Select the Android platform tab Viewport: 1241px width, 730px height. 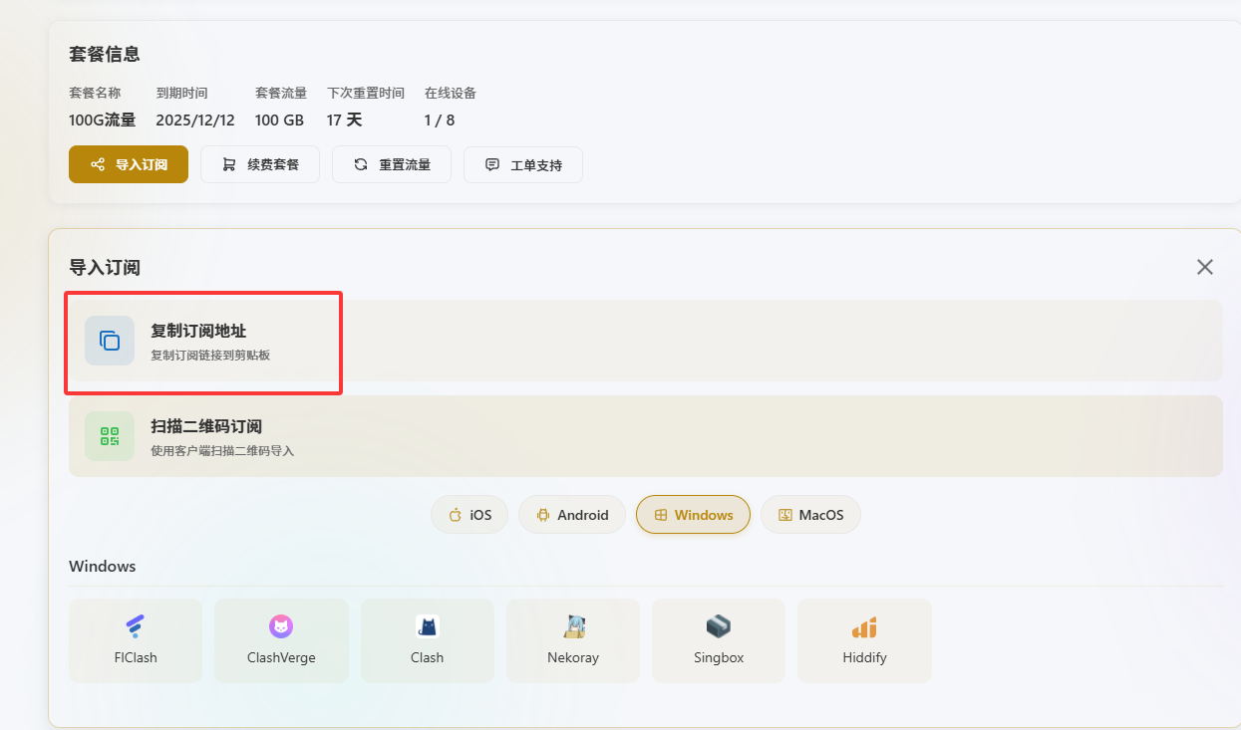tap(571, 515)
